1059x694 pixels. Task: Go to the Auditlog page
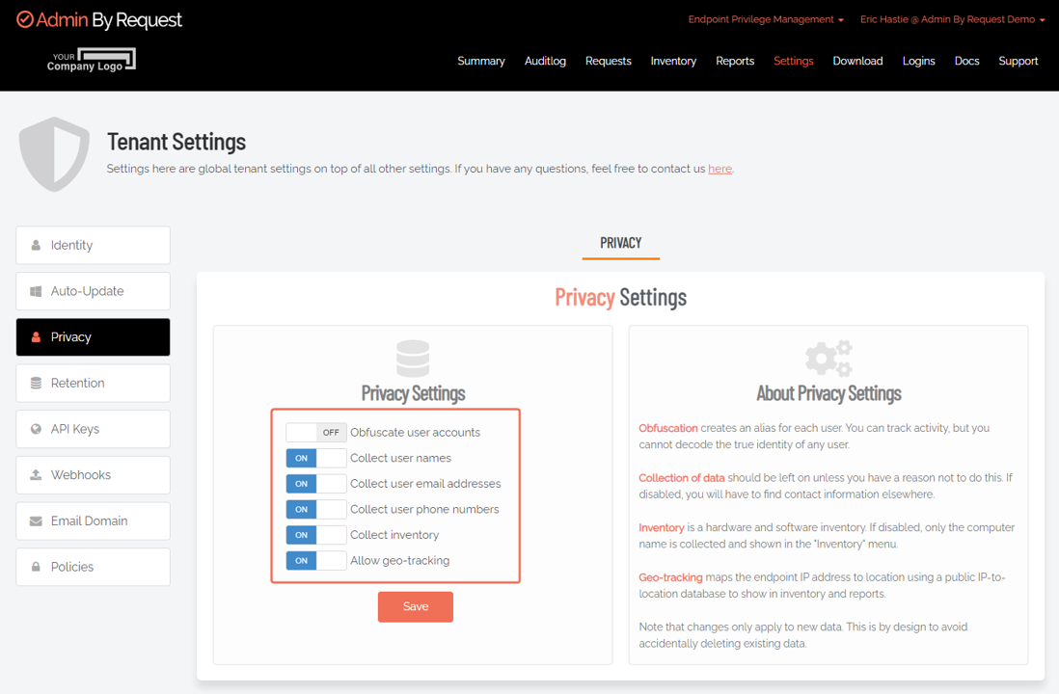(x=545, y=61)
